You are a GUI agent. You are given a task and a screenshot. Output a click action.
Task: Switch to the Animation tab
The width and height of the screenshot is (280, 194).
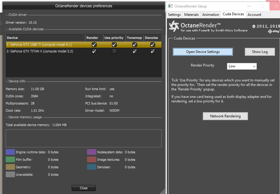point(211,15)
